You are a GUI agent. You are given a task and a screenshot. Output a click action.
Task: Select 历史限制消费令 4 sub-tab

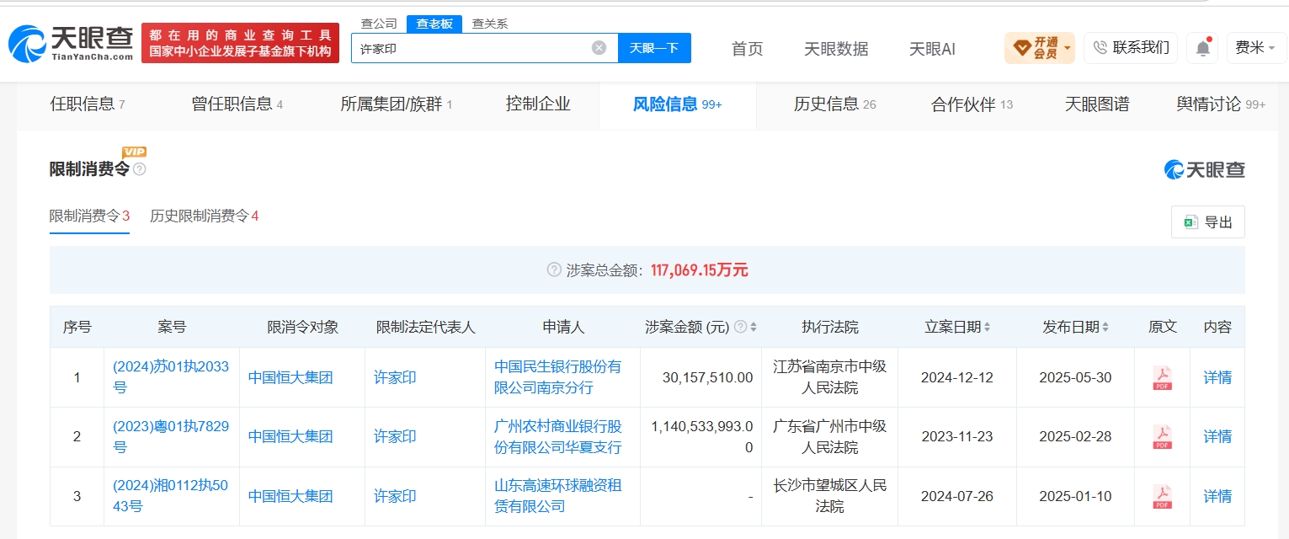coord(204,216)
